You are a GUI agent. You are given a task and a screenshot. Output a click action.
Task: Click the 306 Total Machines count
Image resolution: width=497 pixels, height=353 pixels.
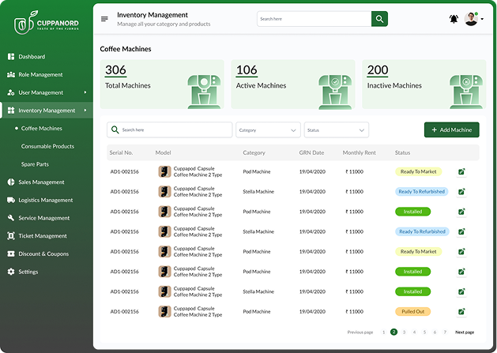[x=115, y=70]
